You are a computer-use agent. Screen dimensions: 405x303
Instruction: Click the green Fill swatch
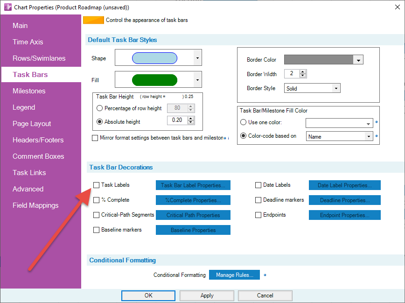click(154, 80)
